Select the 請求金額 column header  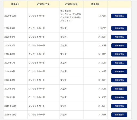pos(95,4)
